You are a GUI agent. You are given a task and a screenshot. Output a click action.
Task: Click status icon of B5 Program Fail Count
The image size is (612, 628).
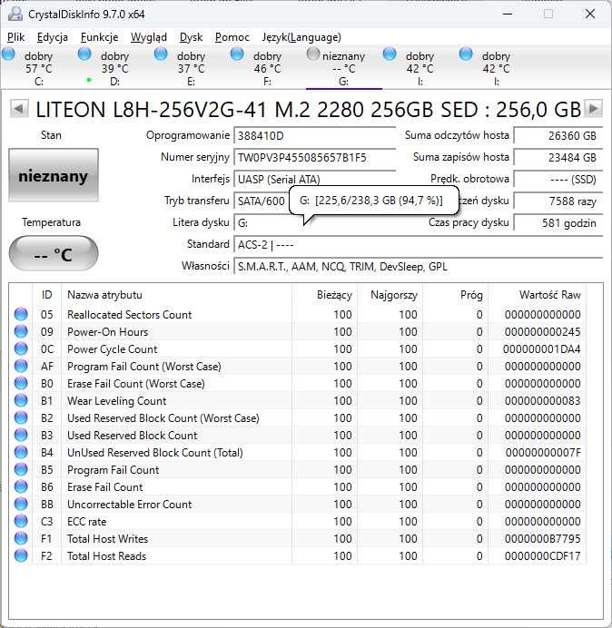(21, 469)
